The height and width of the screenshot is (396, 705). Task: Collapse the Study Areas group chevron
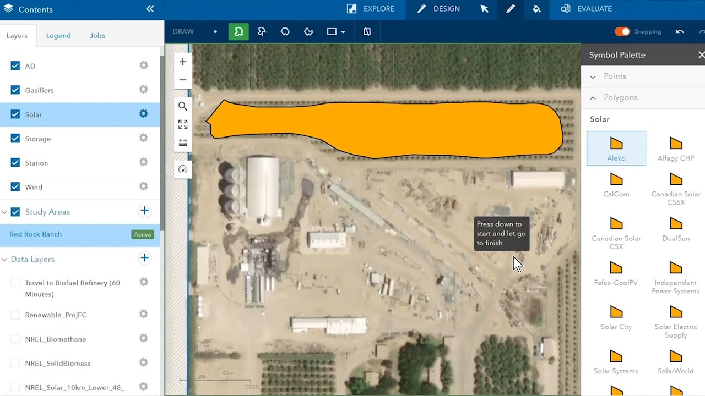pyautogui.click(x=4, y=212)
